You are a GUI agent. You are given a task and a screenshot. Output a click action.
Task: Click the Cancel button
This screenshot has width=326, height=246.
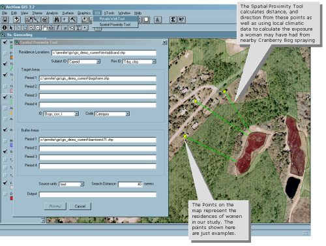(x=80, y=206)
